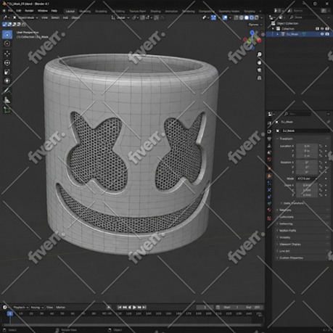
Task: Open the Object Mode dropdown
Action: pos(25,17)
